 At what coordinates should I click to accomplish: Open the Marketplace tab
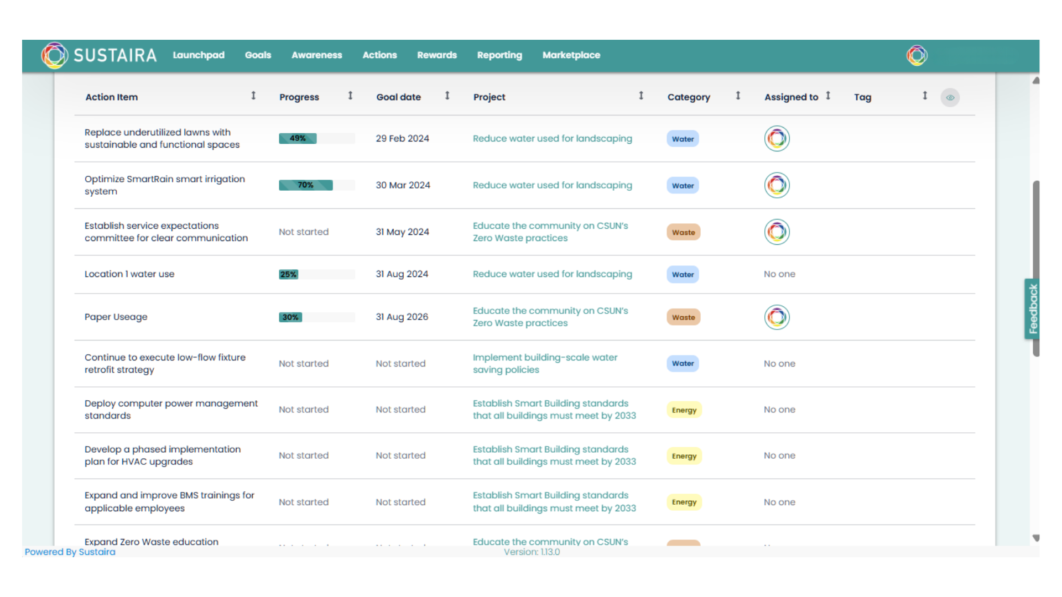point(571,55)
